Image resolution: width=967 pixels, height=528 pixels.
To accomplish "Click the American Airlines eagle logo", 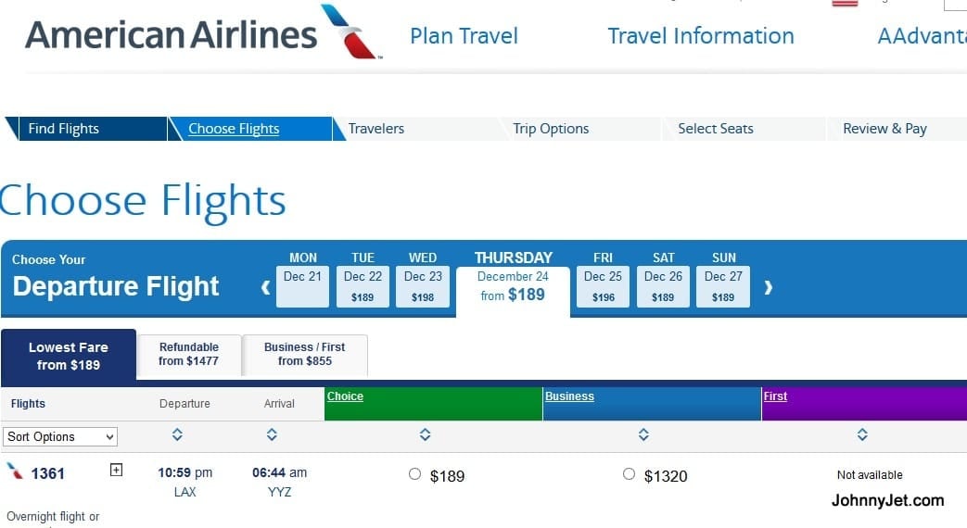I will pyautogui.click(x=350, y=31).
